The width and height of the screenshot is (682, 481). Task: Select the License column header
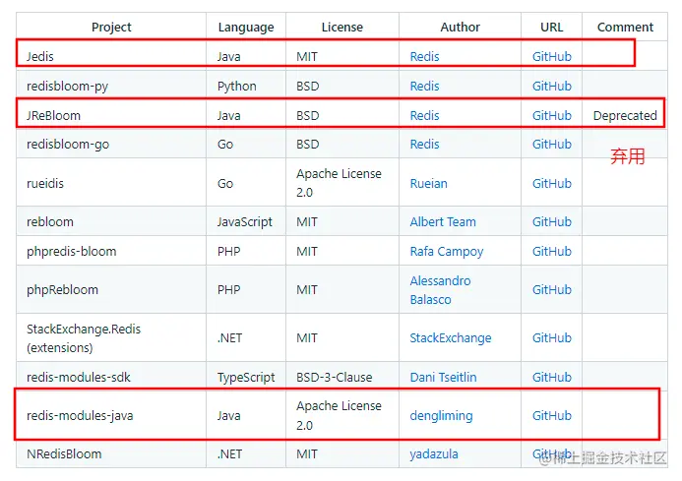point(341,27)
